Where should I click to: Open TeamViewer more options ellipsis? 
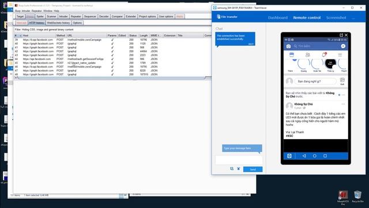[x=353, y=18]
